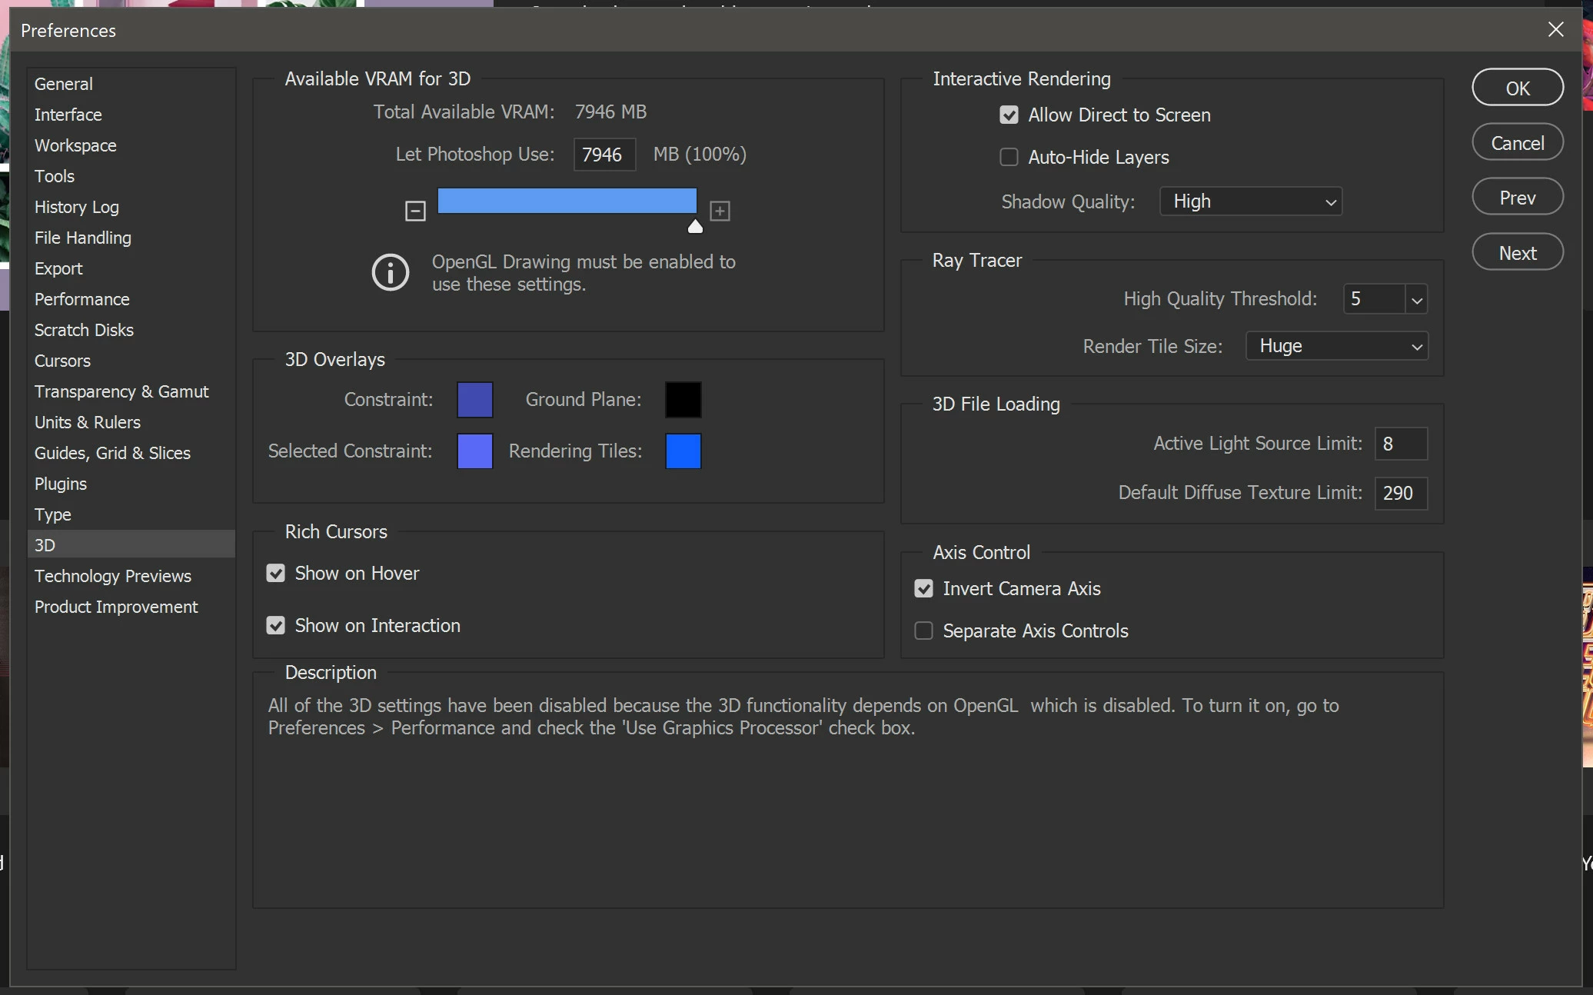Toggle Invert Camera Axis checkbox

point(923,589)
